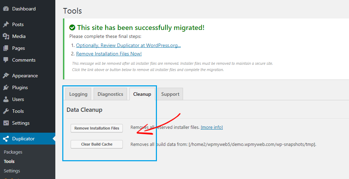Click the Comments bubble icon

6,60
